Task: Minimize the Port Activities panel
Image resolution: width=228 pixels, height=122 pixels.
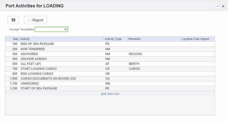Action: tap(218, 6)
